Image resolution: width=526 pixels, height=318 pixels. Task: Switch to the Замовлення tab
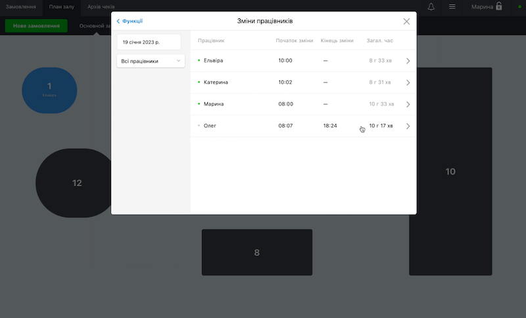tap(21, 7)
